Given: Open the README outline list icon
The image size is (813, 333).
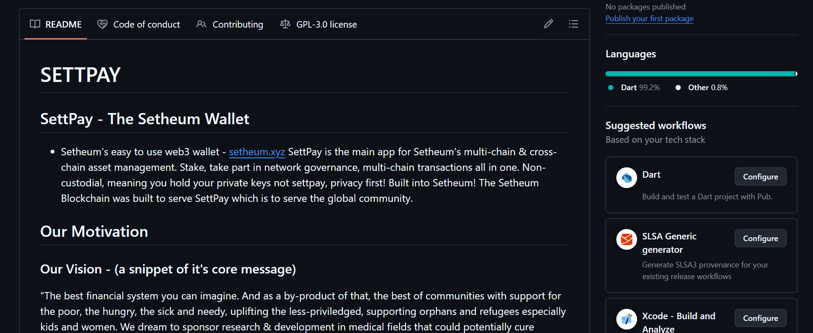Looking at the screenshot, I should [574, 24].
